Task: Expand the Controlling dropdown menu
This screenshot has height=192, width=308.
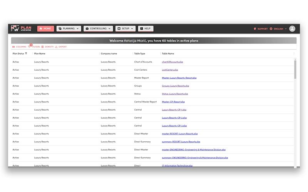Action: 98,28
